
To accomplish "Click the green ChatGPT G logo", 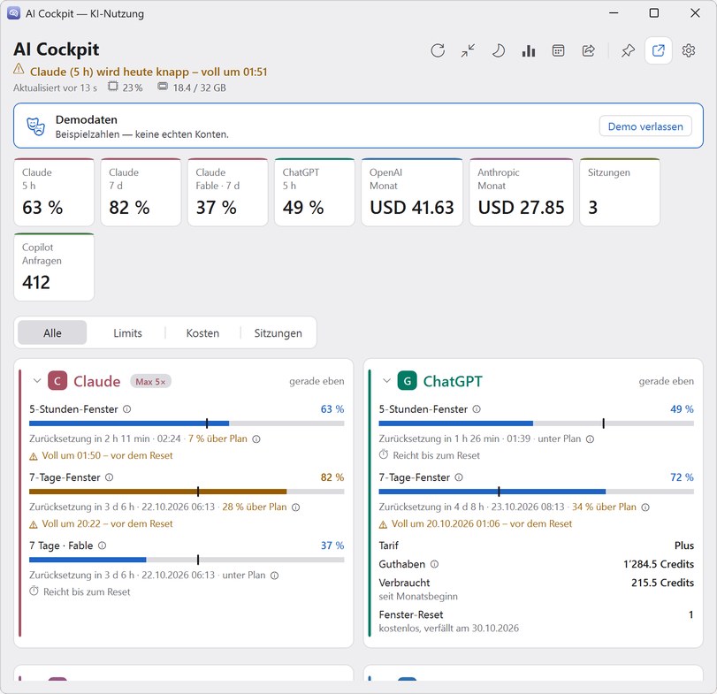I will [x=407, y=381].
